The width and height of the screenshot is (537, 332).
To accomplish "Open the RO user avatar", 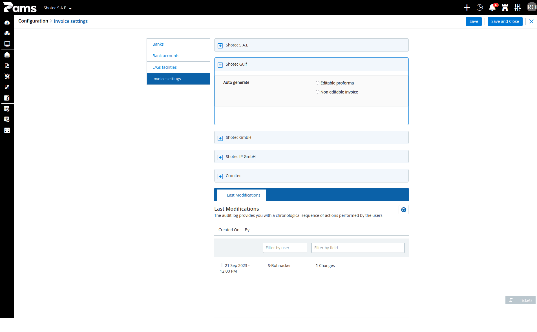I will 532,7.
